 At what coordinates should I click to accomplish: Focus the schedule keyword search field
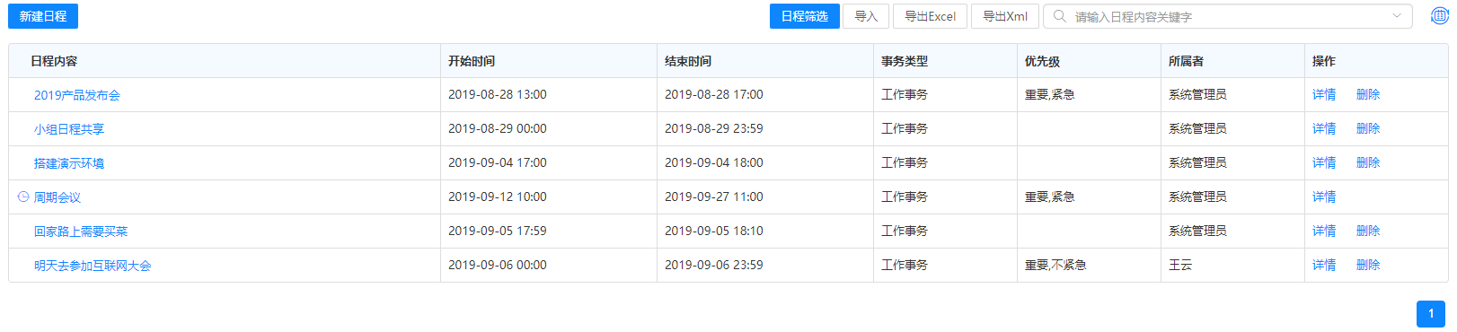(1227, 16)
